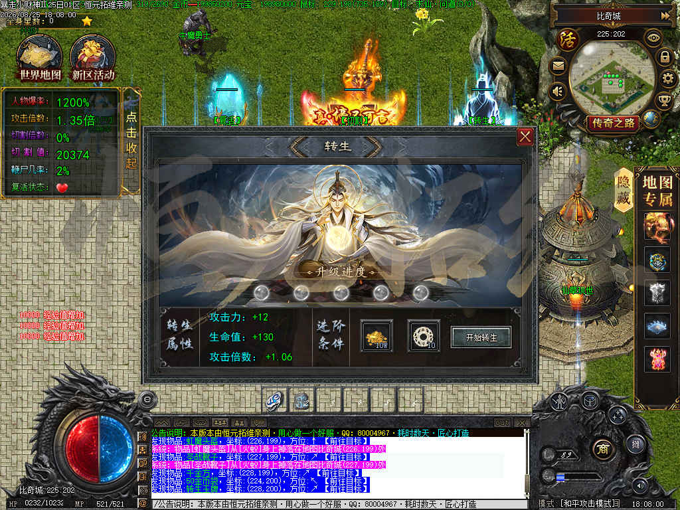
Task: Click the fifth upgrade progress orb
Action: [x=420, y=293]
